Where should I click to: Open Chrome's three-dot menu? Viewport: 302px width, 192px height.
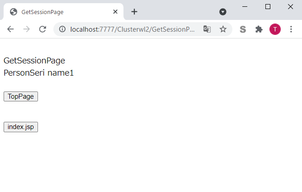pyautogui.click(x=291, y=29)
